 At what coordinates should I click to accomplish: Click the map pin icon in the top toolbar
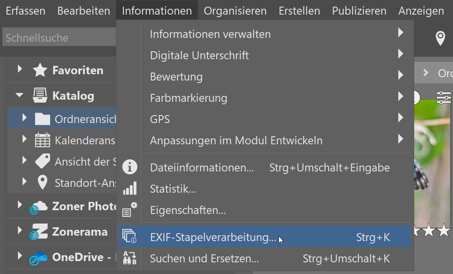coord(440,38)
